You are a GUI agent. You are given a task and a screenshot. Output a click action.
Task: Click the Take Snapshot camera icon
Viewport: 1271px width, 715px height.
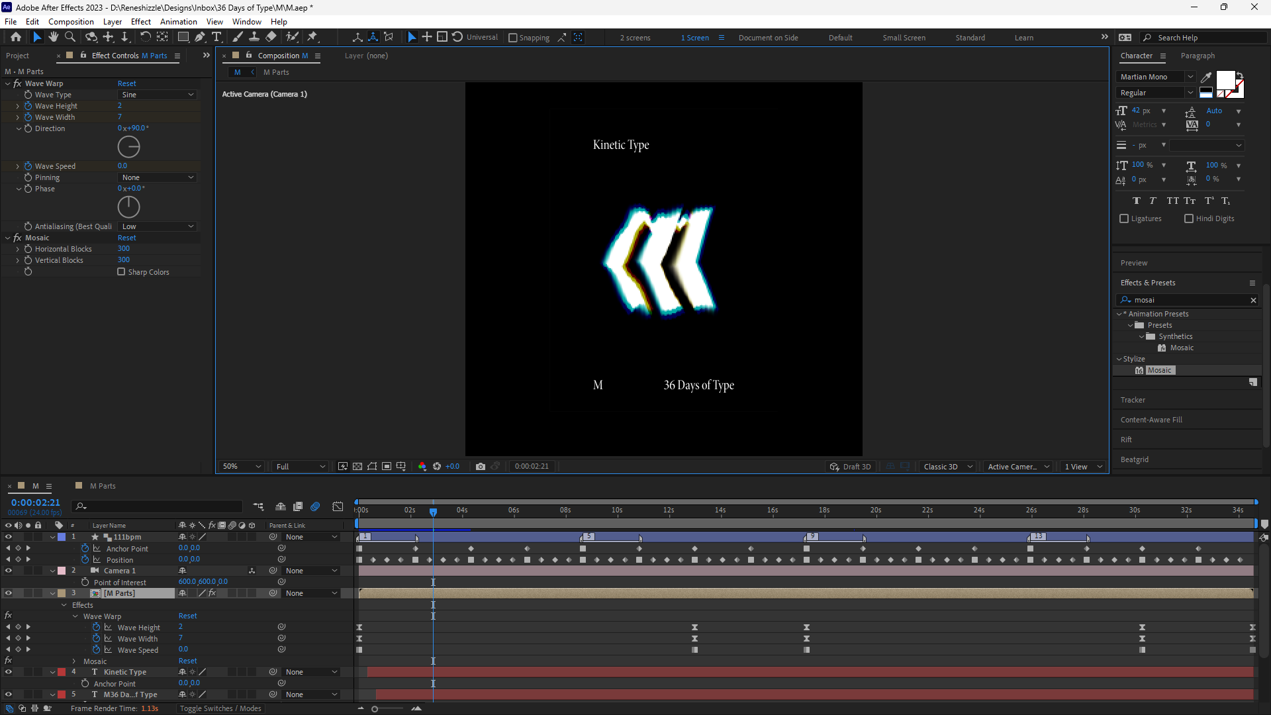(x=481, y=467)
